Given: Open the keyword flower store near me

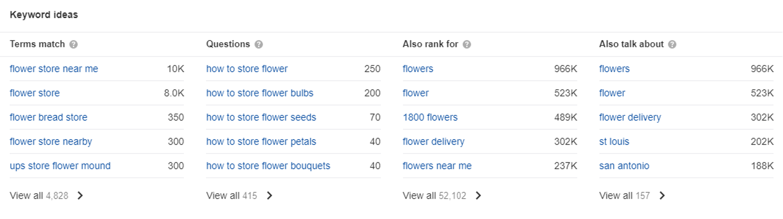Looking at the screenshot, I should (x=54, y=69).
